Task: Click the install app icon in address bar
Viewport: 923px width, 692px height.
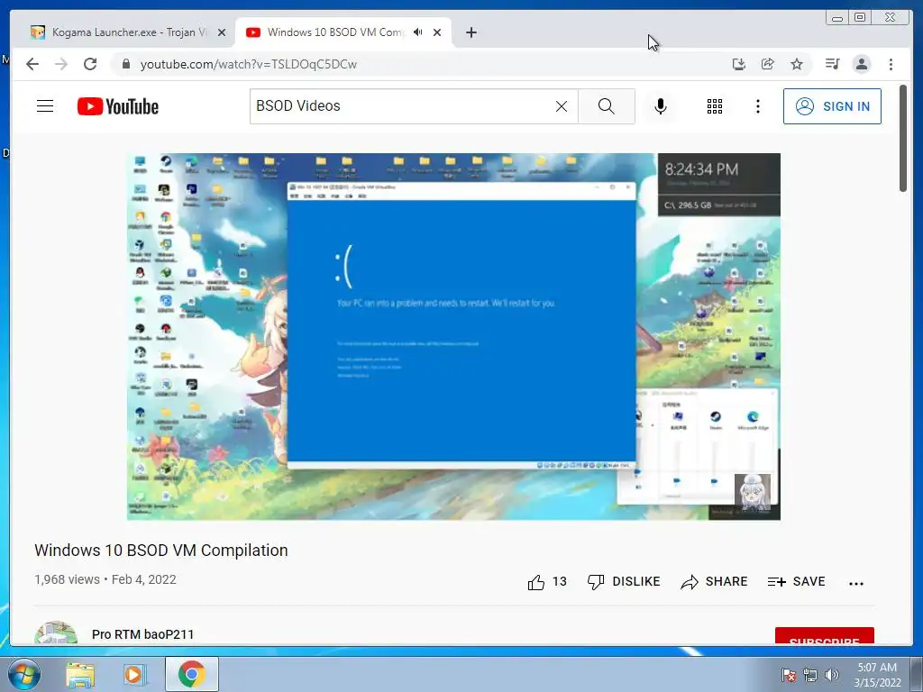Action: click(739, 64)
